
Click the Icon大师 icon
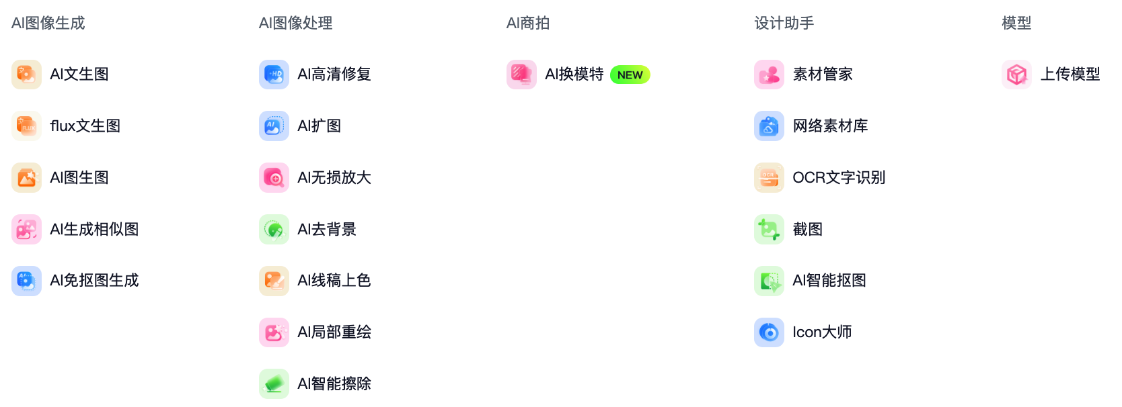click(769, 332)
